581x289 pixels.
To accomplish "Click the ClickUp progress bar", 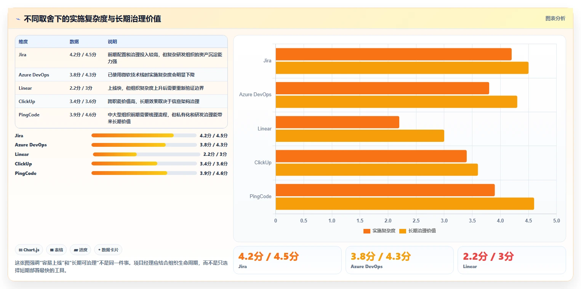I will tap(144, 164).
